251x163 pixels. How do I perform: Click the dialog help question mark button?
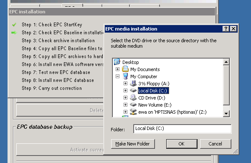[x=226, y=29]
